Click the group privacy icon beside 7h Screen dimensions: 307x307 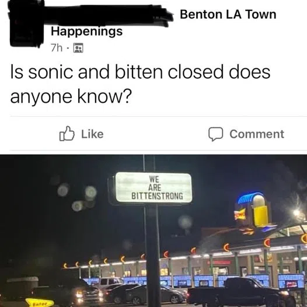tap(78, 48)
